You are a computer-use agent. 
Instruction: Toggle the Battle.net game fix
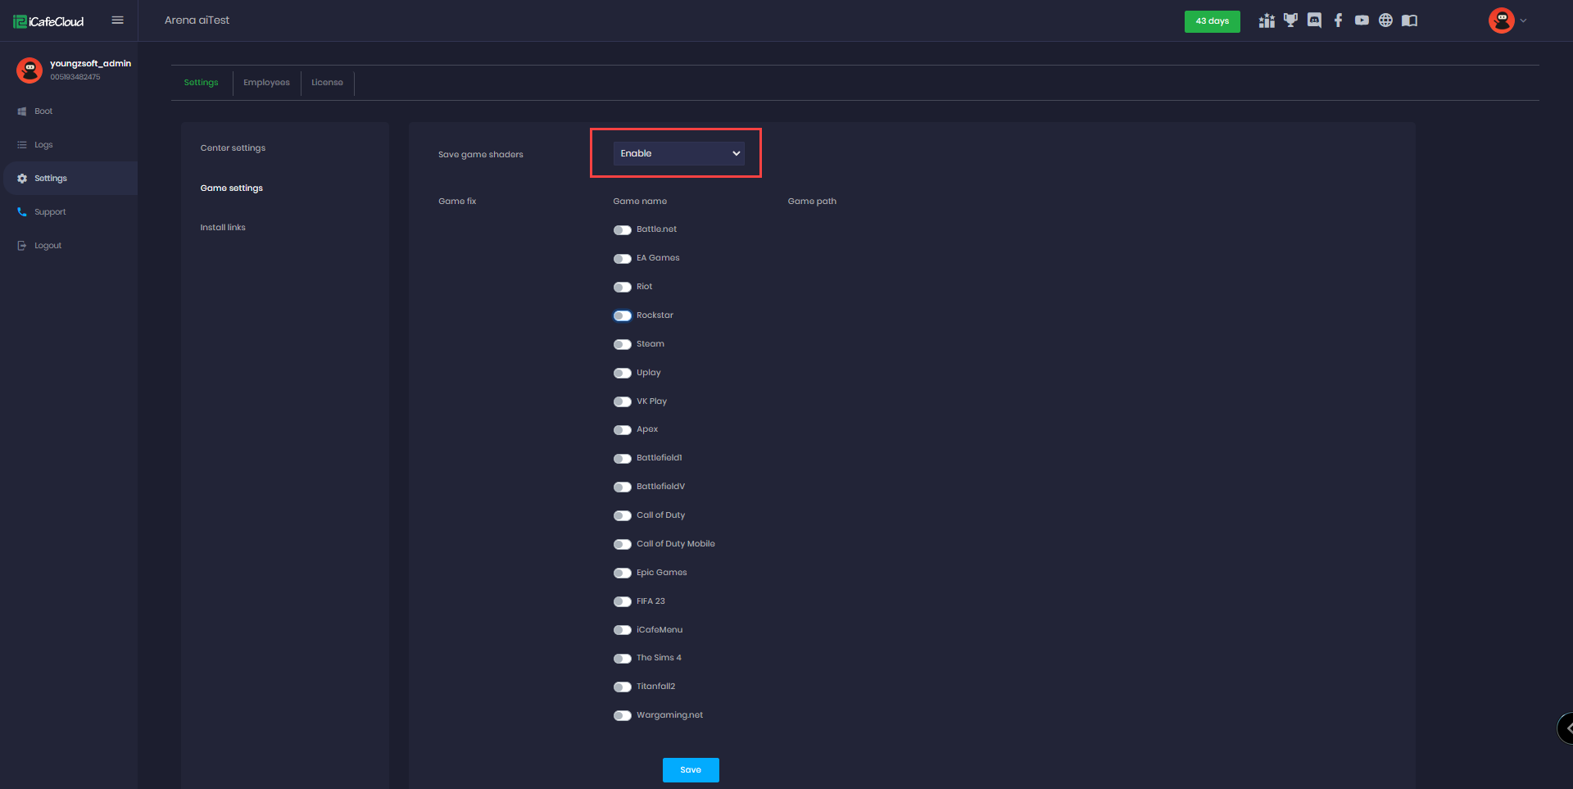[623, 230]
